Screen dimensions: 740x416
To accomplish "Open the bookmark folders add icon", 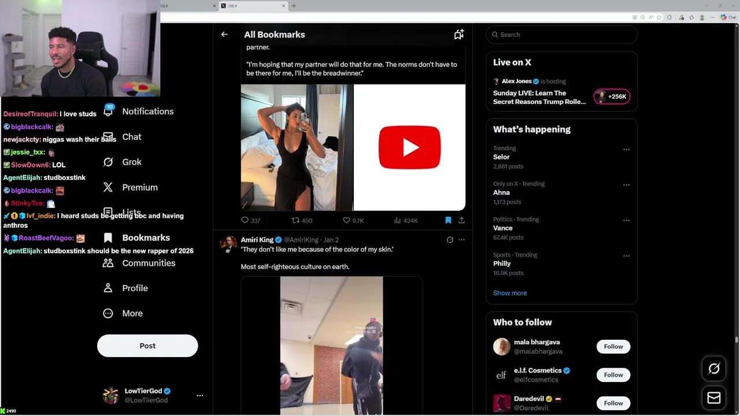I will 458,35.
